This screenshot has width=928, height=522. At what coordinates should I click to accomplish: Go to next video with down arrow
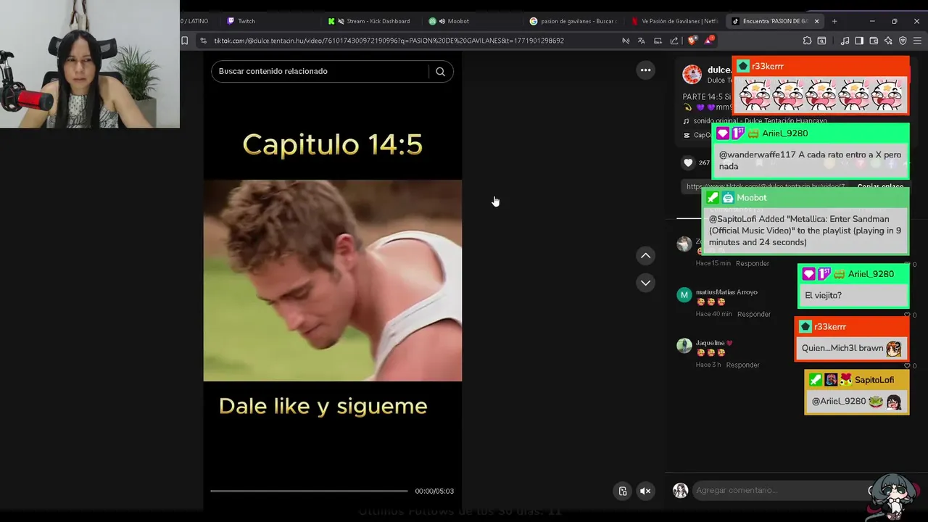coord(645,283)
